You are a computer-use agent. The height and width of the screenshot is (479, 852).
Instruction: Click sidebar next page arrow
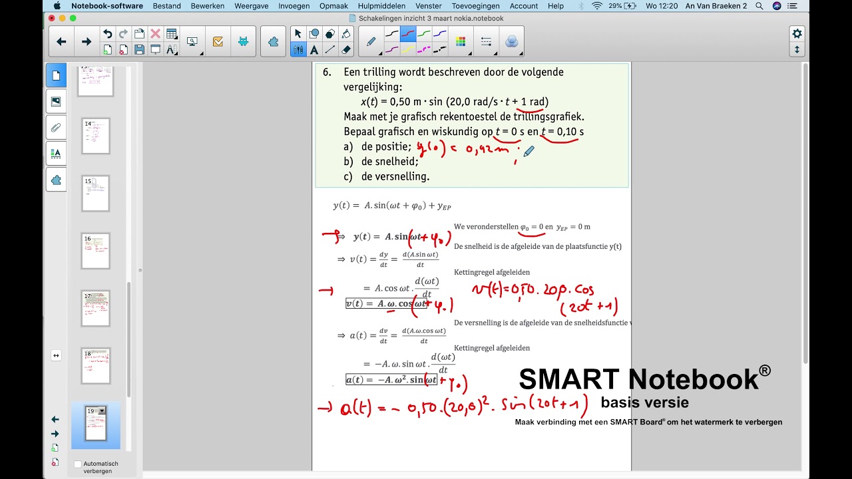(x=55, y=434)
